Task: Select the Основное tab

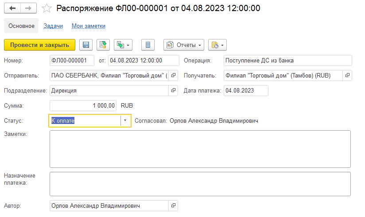Action: 21,26
